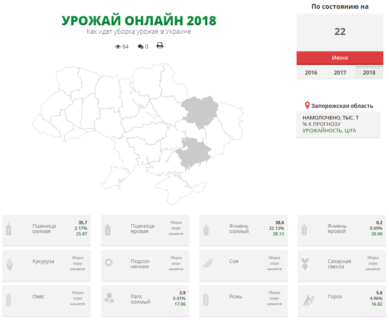
Task: Click the % К ПРОГНОЗУ legend text
Action: click(x=321, y=124)
